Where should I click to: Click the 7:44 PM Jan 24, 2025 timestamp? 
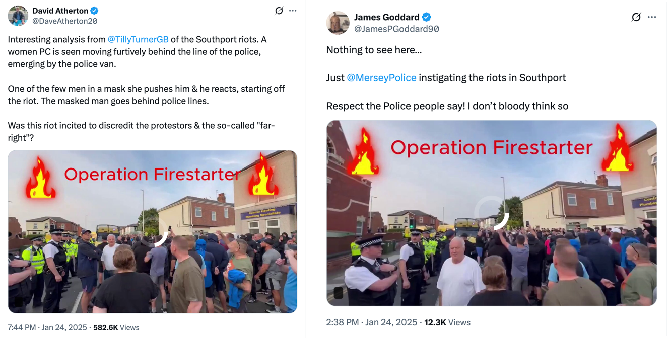pos(47,327)
